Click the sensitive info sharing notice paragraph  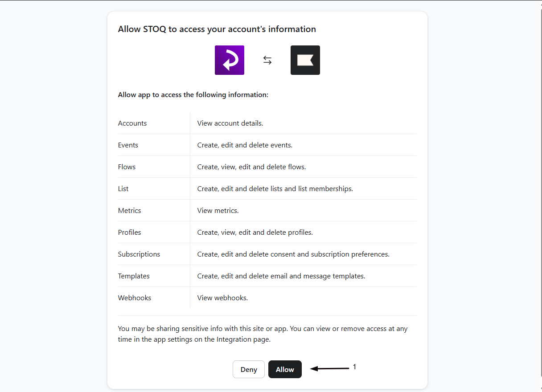(x=263, y=334)
